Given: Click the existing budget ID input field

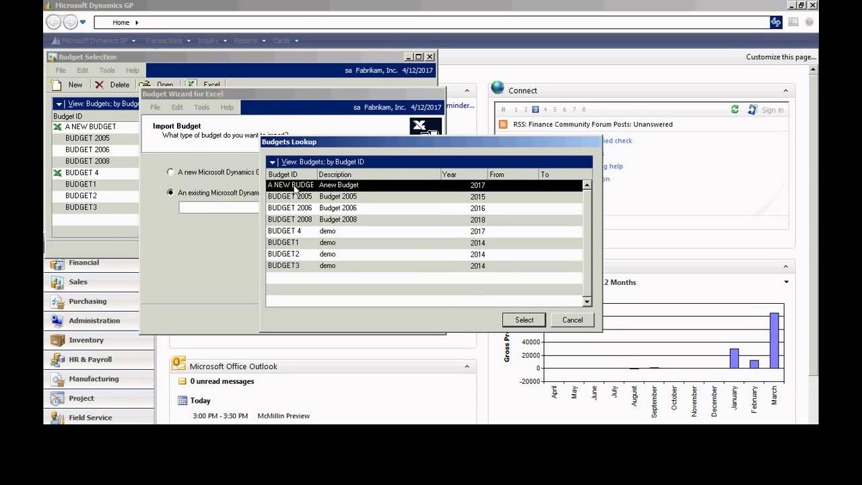Looking at the screenshot, I should tap(219, 207).
